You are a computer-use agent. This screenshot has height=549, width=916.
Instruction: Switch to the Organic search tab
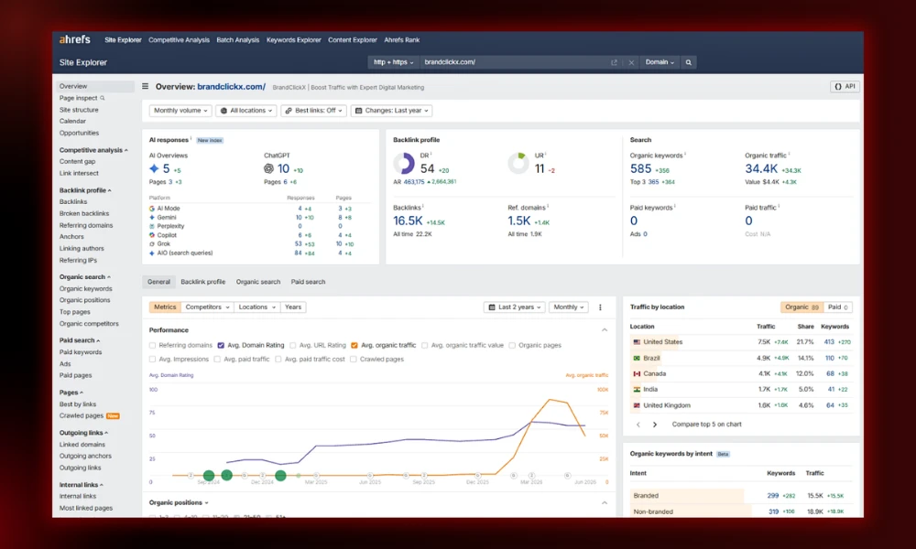pyautogui.click(x=258, y=282)
